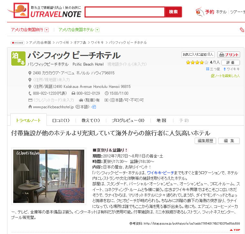Switch to the 教えて(1) tab
Image resolution: width=245 pixels, height=234 pixels.
[x=91, y=121]
